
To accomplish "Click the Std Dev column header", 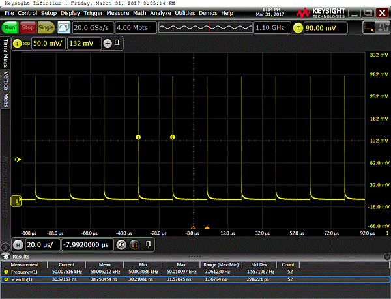I will point(259,264).
